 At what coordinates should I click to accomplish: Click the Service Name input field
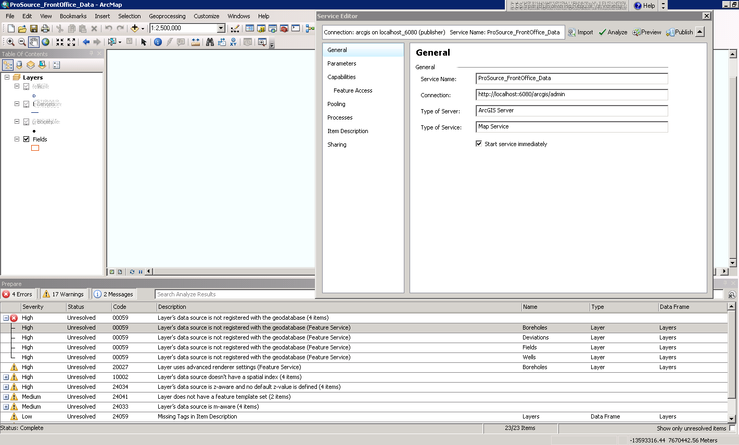coord(571,78)
